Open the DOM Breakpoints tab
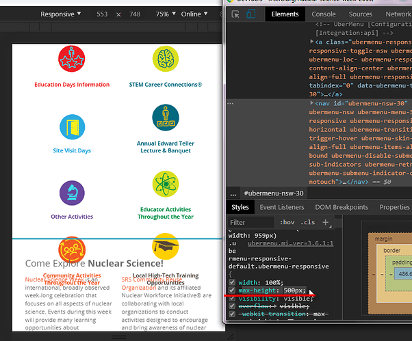Image resolution: width=412 pixels, height=341 pixels. (x=342, y=207)
